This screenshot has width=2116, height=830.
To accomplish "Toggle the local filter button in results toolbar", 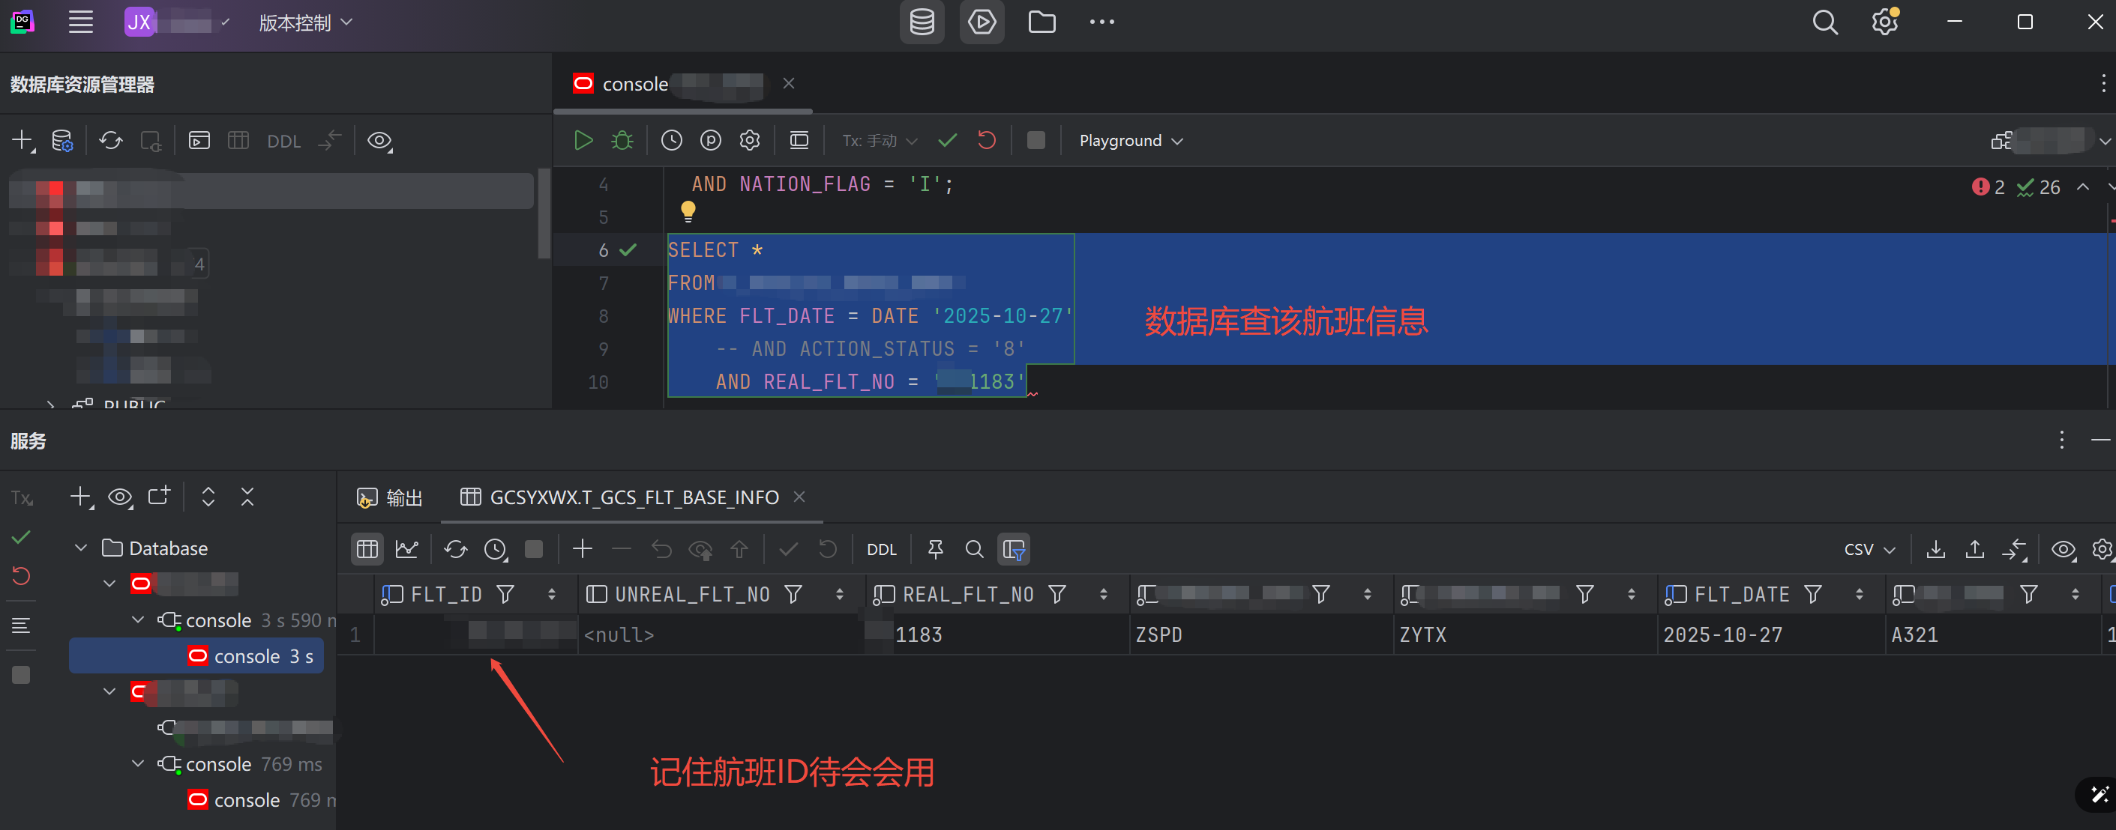I will (x=1014, y=548).
